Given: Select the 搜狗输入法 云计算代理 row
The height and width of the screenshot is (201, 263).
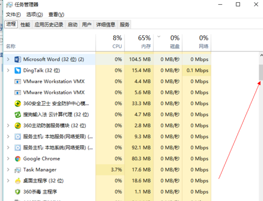Looking at the screenshot, I should coord(107,115).
